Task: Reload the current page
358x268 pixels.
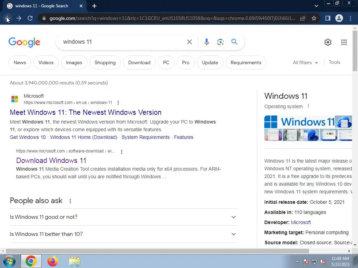Action: tap(30, 18)
